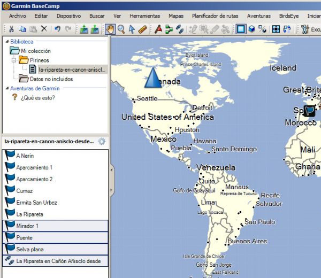Collapse the Pirineos folder tree node
The width and height of the screenshot is (321, 278).
14,60
